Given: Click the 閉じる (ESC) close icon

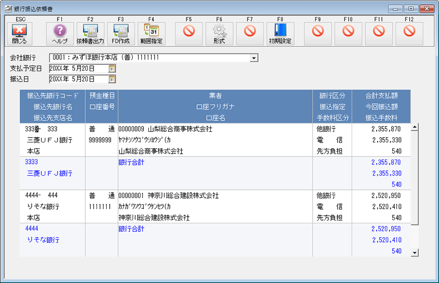Looking at the screenshot, I should (x=20, y=34).
